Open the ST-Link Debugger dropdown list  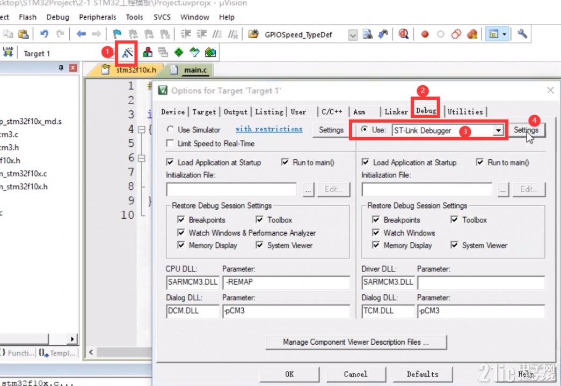(x=498, y=130)
